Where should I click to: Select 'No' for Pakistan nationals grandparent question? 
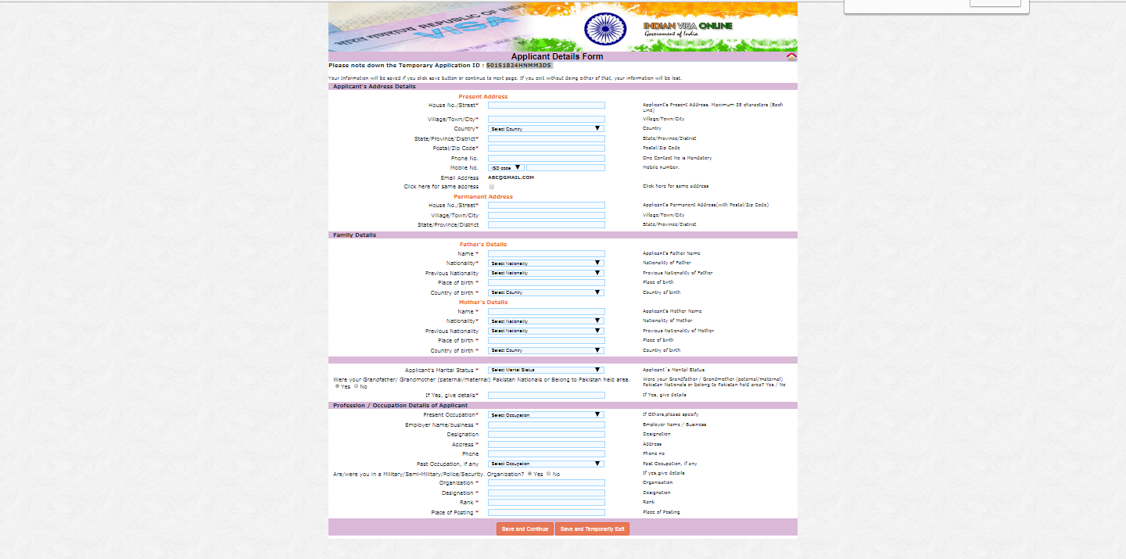tap(357, 386)
